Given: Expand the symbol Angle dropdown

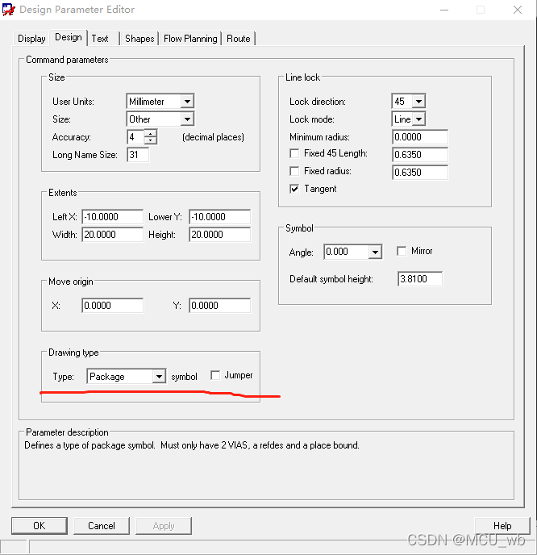Looking at the screenshot, I should [374, 252].
